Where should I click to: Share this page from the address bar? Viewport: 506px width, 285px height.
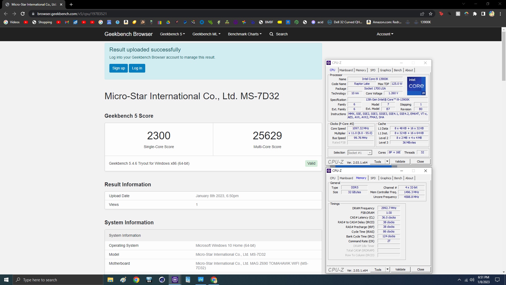pos(422,14)
